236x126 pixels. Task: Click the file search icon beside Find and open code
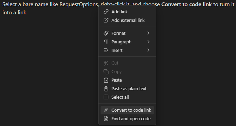tap(106, 118)
